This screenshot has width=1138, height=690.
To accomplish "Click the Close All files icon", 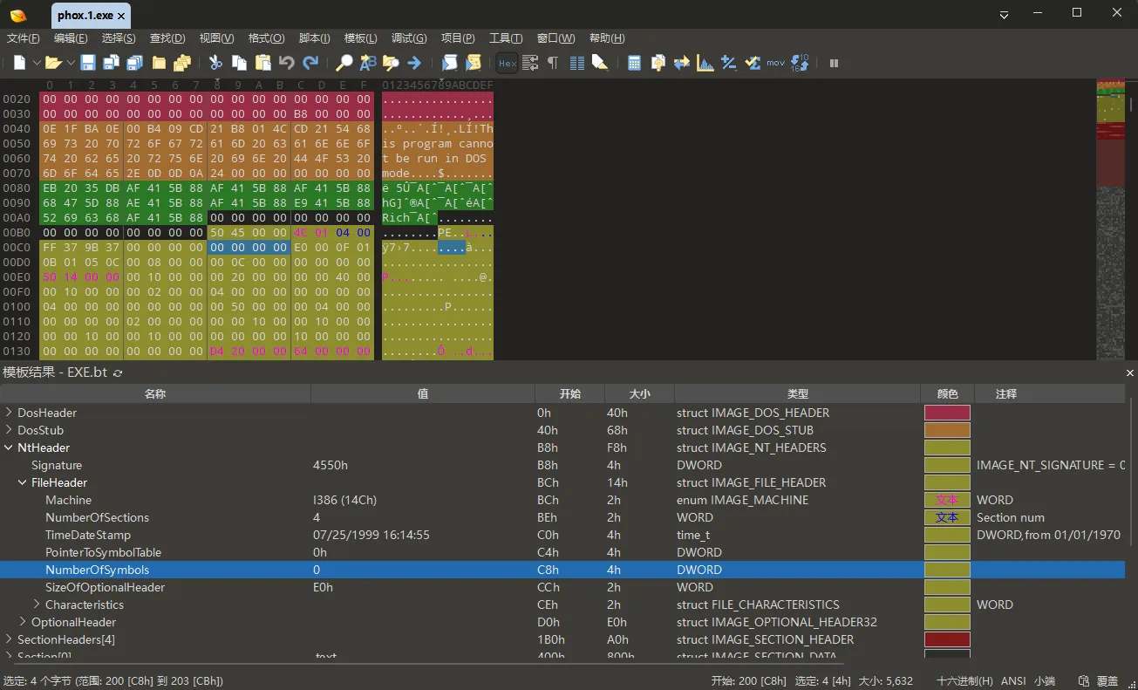I will [182, 63].
